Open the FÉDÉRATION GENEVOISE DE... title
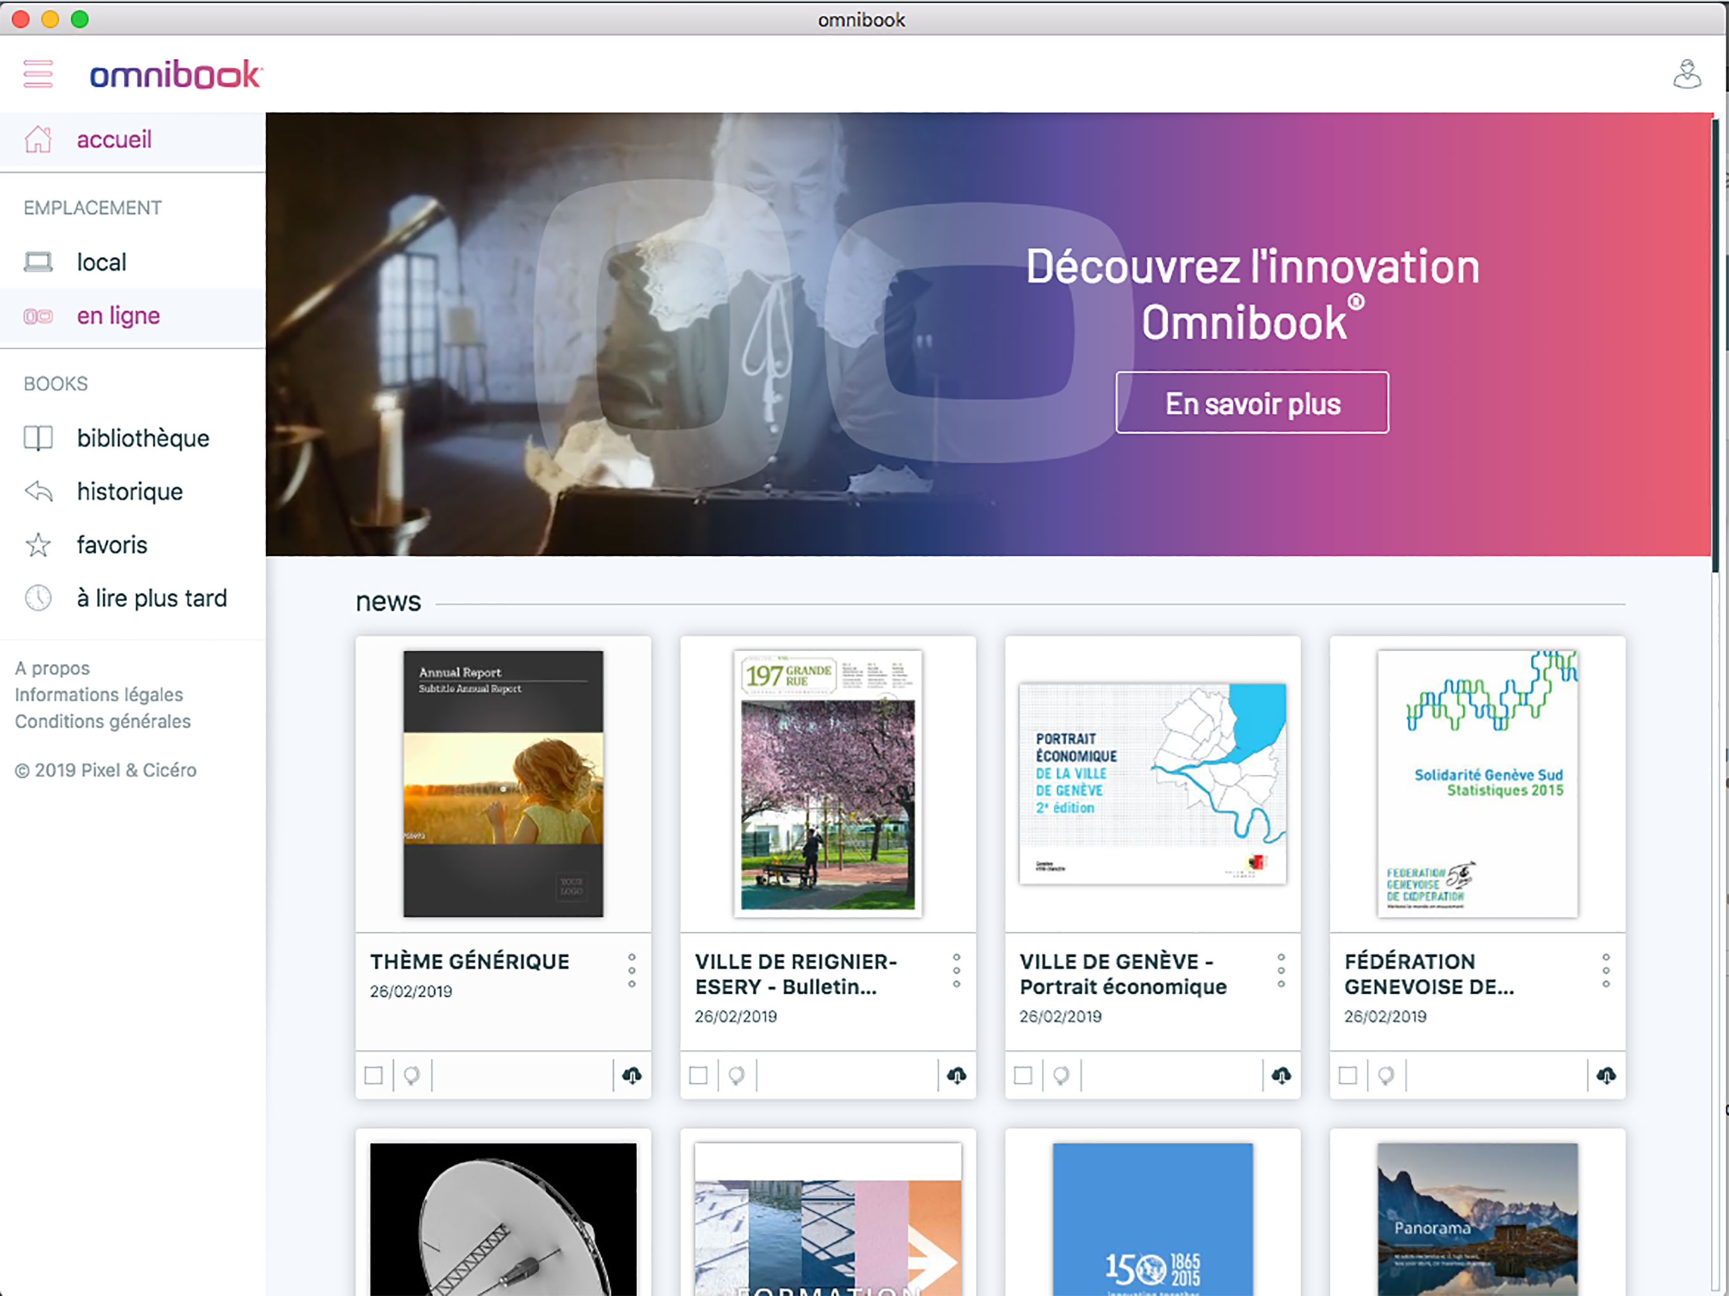 (x=1430, y=974)
